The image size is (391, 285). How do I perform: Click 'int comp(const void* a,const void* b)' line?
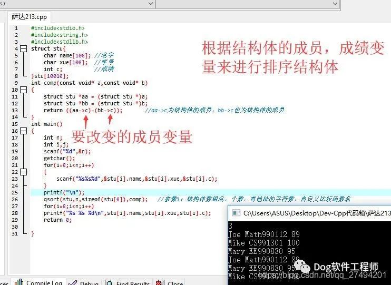pos(89,83)
